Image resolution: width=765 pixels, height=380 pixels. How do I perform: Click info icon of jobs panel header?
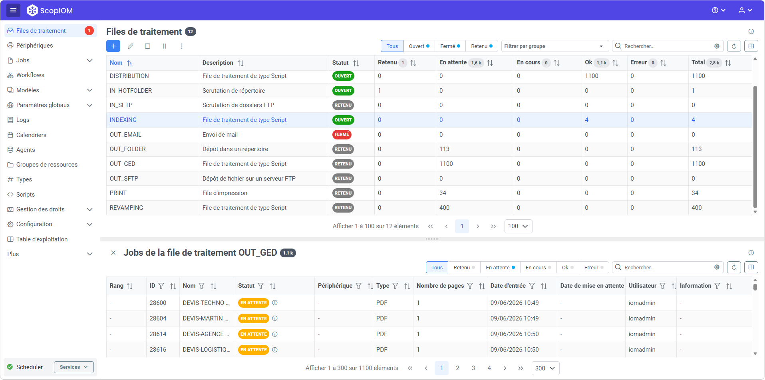(751, 253)
